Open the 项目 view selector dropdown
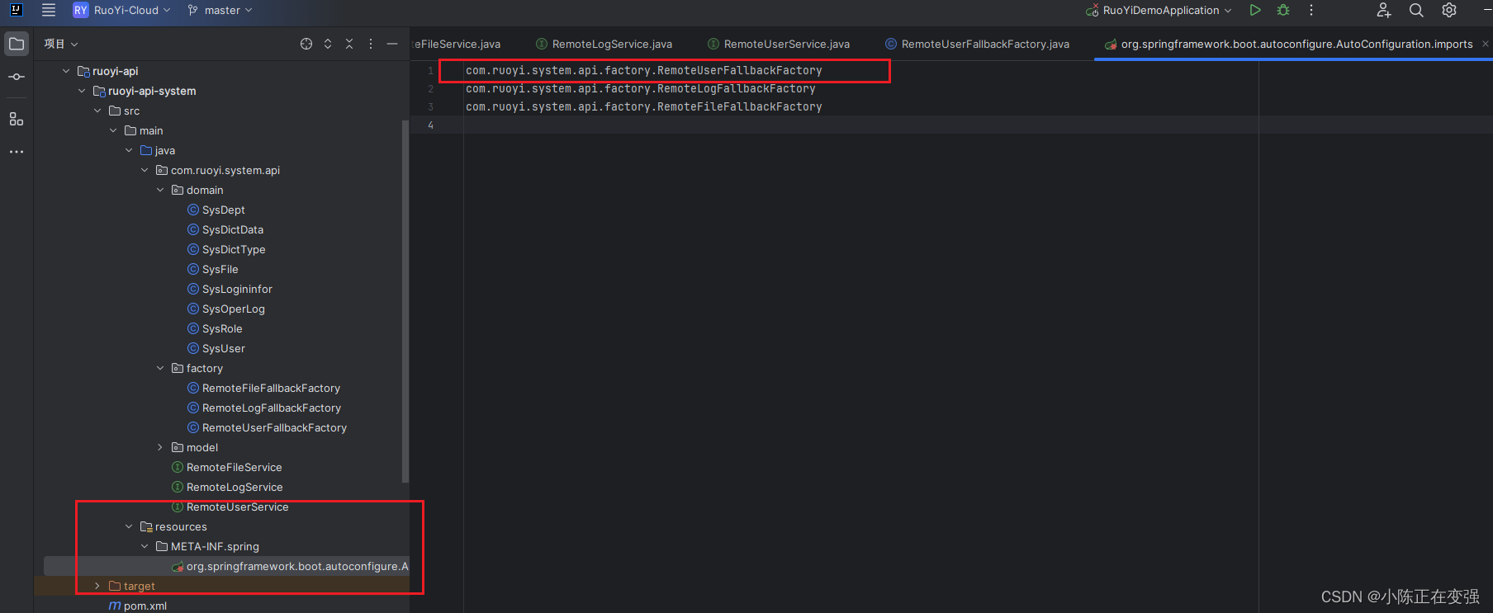The width and height of the screenshot is (1493, 613). (x=61, y=44)
